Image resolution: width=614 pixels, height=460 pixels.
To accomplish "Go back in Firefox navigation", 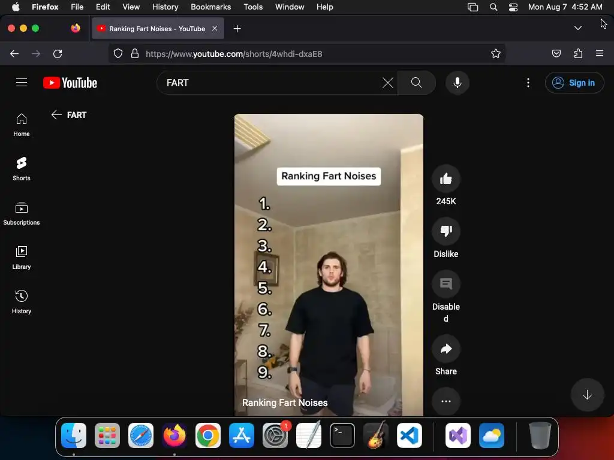I will tap(14, 53).
